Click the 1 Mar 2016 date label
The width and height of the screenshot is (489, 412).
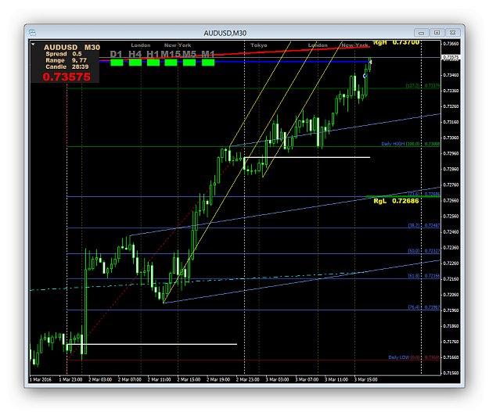click(x=41, y=380)
